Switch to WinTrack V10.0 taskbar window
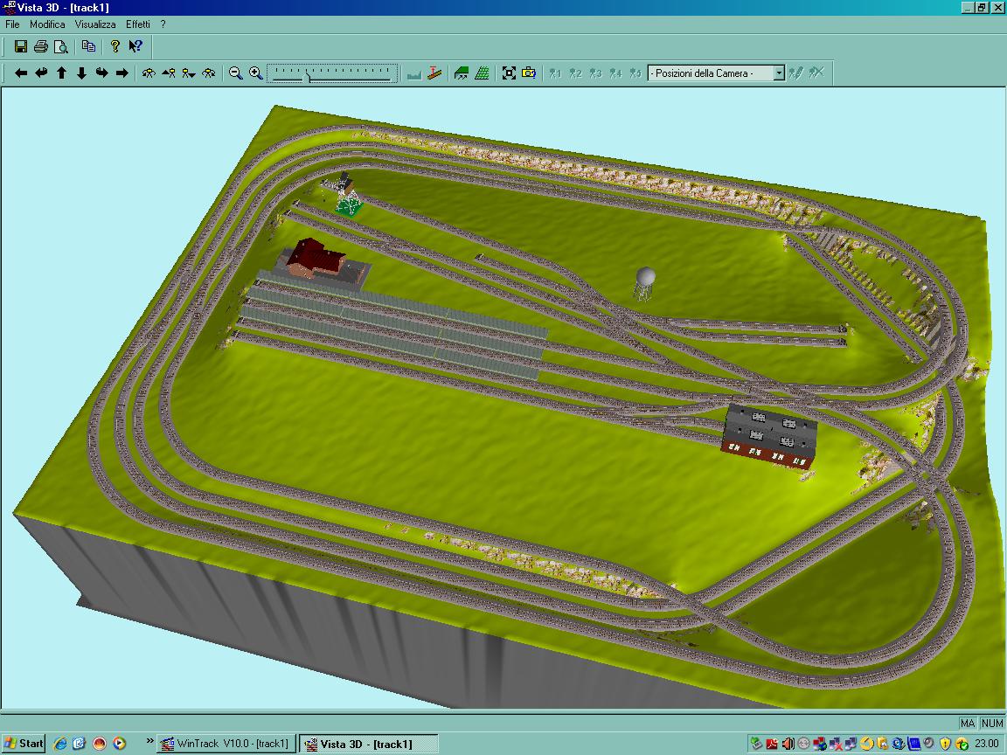The height and width of the screenshot is (755, 1007). pyautogui.click(x=226, y=744)
